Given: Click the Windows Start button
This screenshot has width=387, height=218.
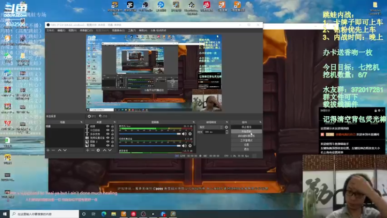Looking at the screenshot, I should [5, 214].
